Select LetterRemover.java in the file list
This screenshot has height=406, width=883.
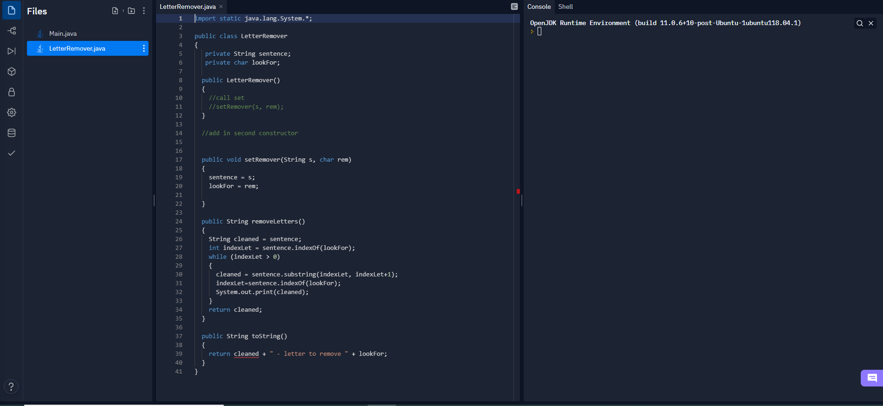[x=88, y=48]
